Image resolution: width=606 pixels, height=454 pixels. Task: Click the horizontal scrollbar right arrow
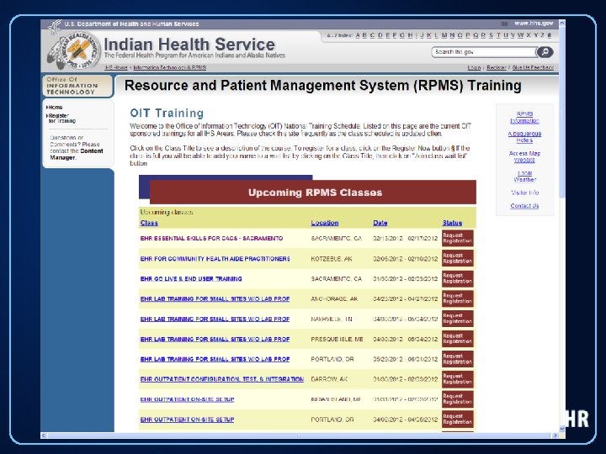555,436
